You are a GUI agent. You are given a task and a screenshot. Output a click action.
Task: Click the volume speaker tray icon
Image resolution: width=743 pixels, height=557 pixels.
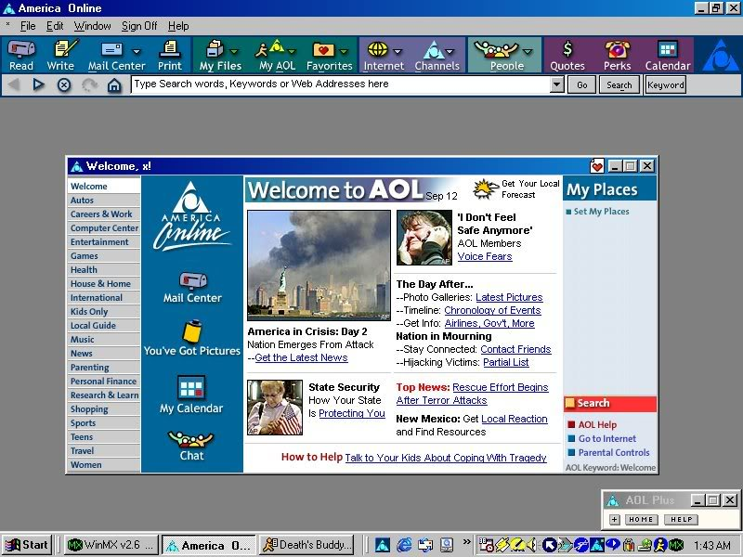click(532, 545)
